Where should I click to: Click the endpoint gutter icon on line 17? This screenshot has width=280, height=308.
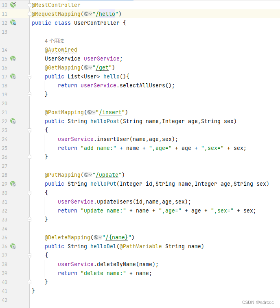click(13, 76)
